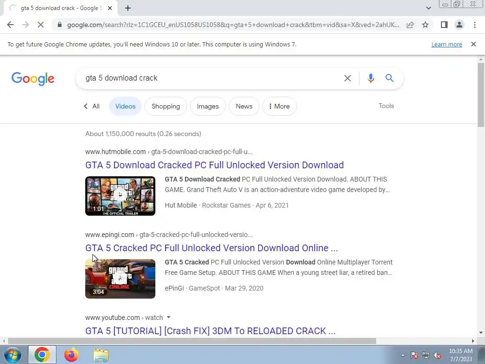This screenshot has height=364, width=485.
Task: Go to the Google homepage via logo
Action: [x=33, y=79]
